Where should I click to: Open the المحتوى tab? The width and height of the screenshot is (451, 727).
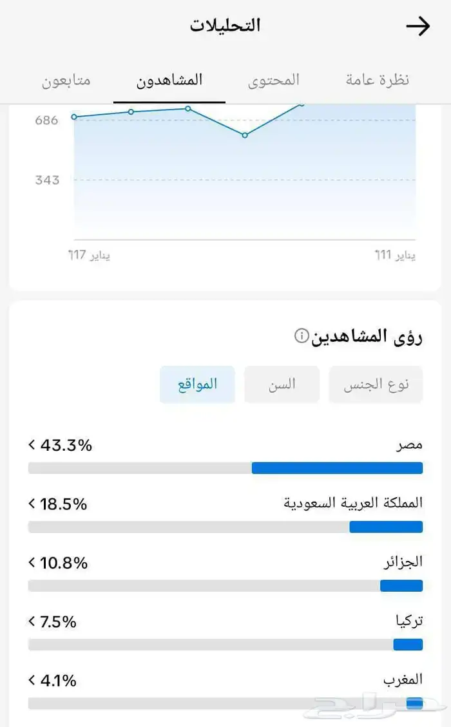(x=274, y=80)
